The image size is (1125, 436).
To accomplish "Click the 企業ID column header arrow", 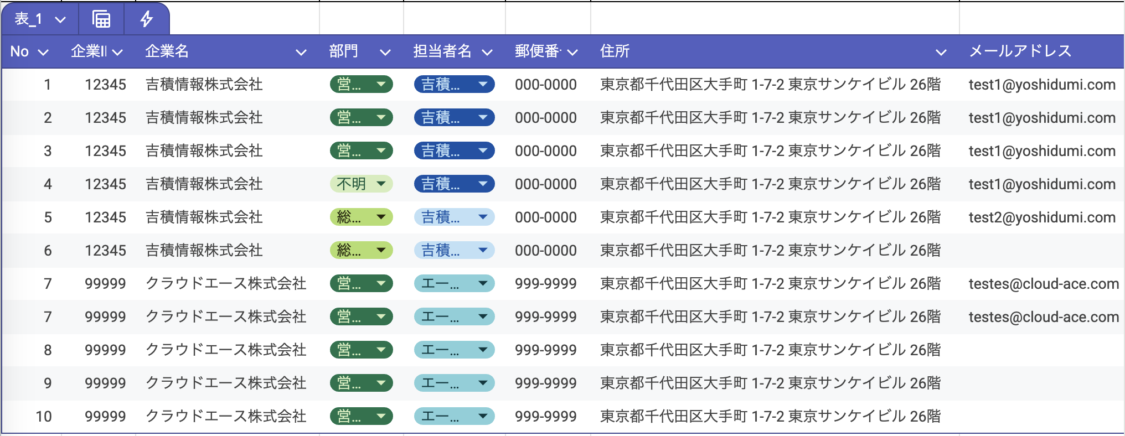I will (x=117, y=52).
